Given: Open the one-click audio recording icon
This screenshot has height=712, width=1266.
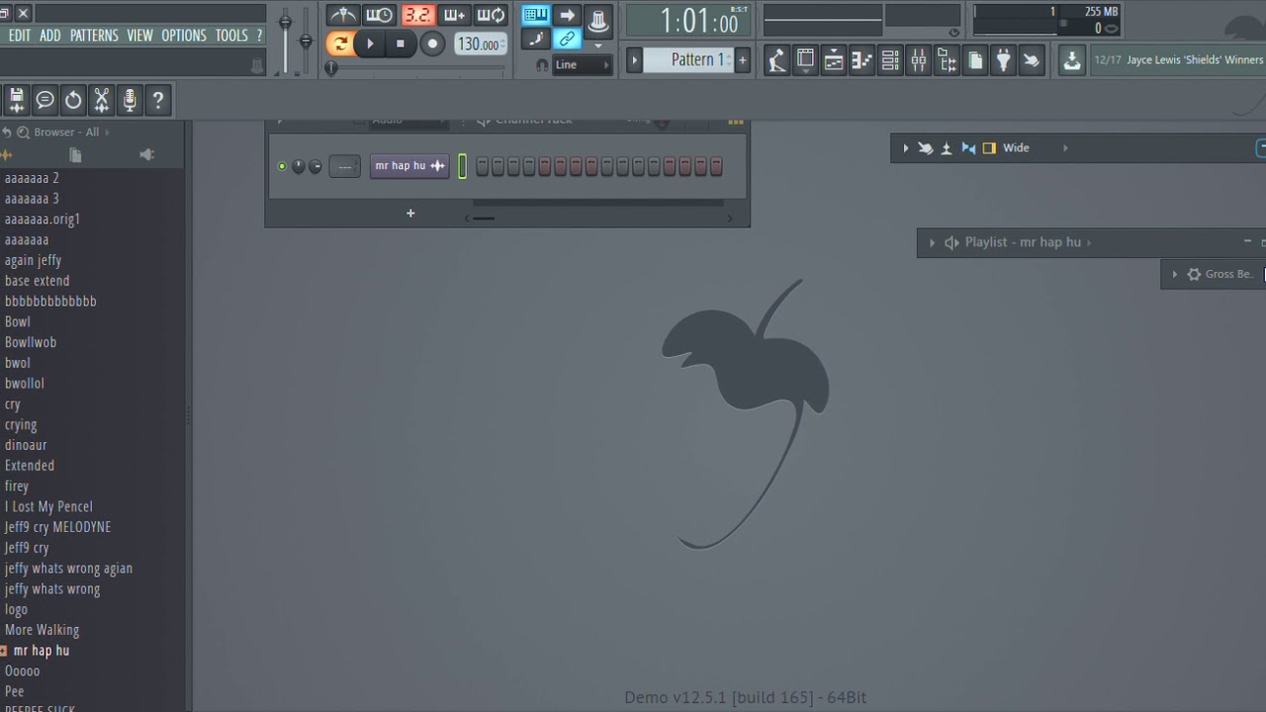Looking at the screenshot, I should tap(776, 61).
